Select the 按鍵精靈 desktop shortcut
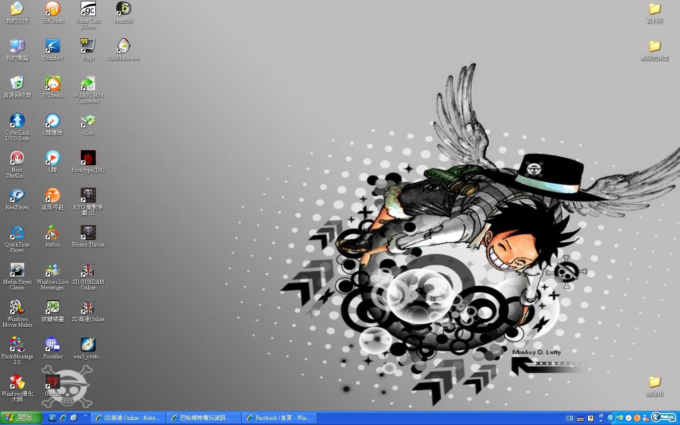The width and height of the screenshot is (680, 425). tap(53, 311)
